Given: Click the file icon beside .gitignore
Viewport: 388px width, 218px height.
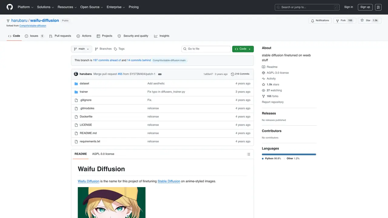Looking at the screenshot, I should (x=76, y=100).
